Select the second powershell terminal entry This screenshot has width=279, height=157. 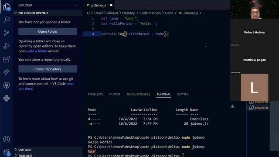259,108
